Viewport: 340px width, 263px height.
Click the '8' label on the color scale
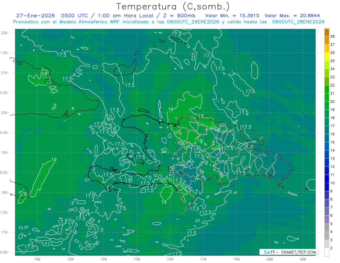331,199
